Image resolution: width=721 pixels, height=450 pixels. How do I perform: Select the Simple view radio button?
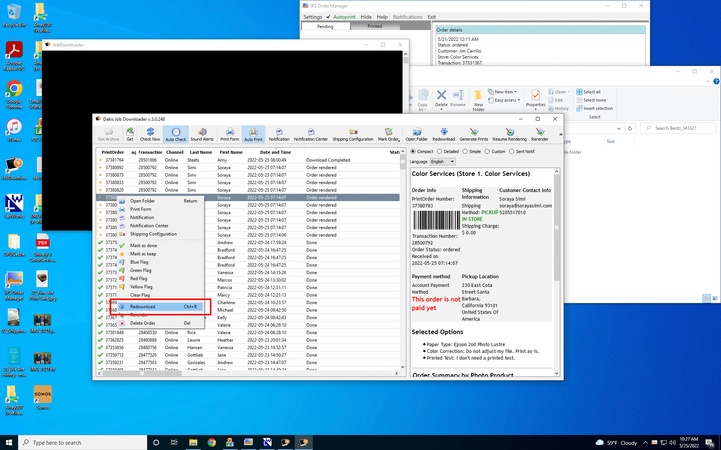tap(465, 151)
